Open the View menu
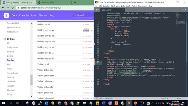This screenshot has width=188, height=106. (118, 6)
